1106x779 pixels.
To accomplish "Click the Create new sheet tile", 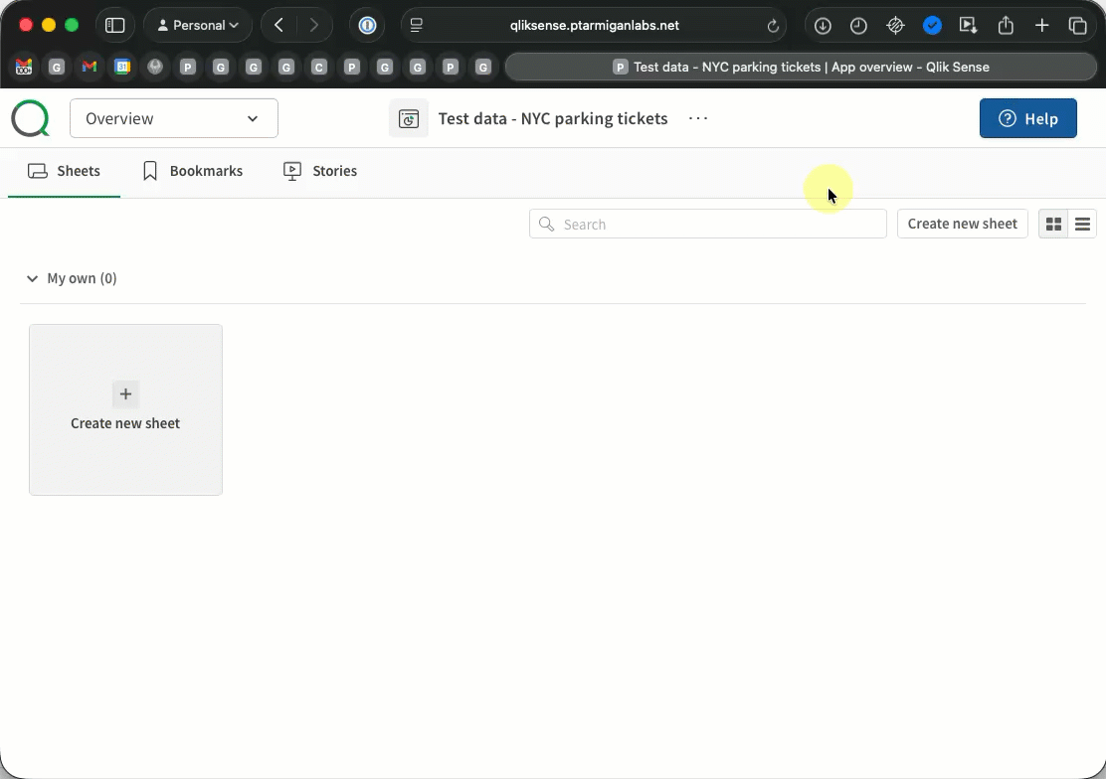I will pos(125,409).
